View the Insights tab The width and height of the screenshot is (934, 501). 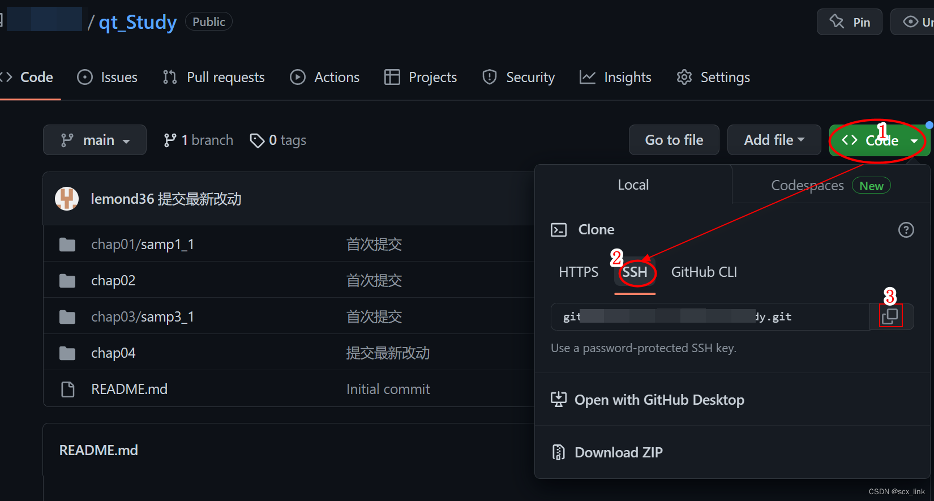coord(615,77)
